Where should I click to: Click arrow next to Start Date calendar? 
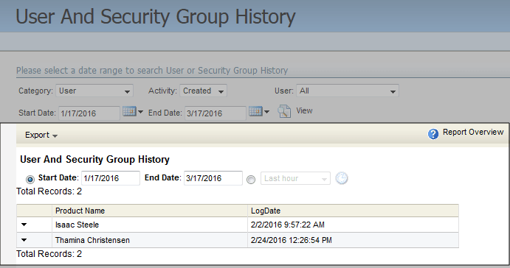pos(140,112)
